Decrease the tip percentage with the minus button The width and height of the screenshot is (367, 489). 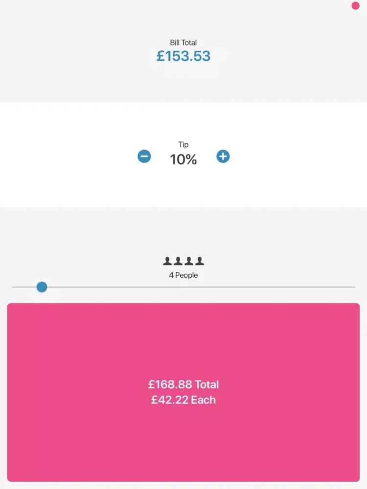coord(144,156)
